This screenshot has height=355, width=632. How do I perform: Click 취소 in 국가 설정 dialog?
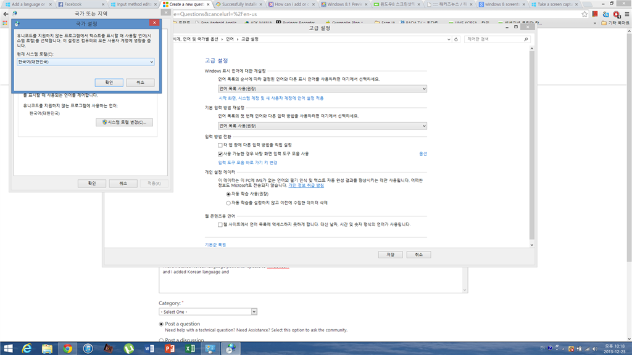pyautogui.click(x=140, y=83)
